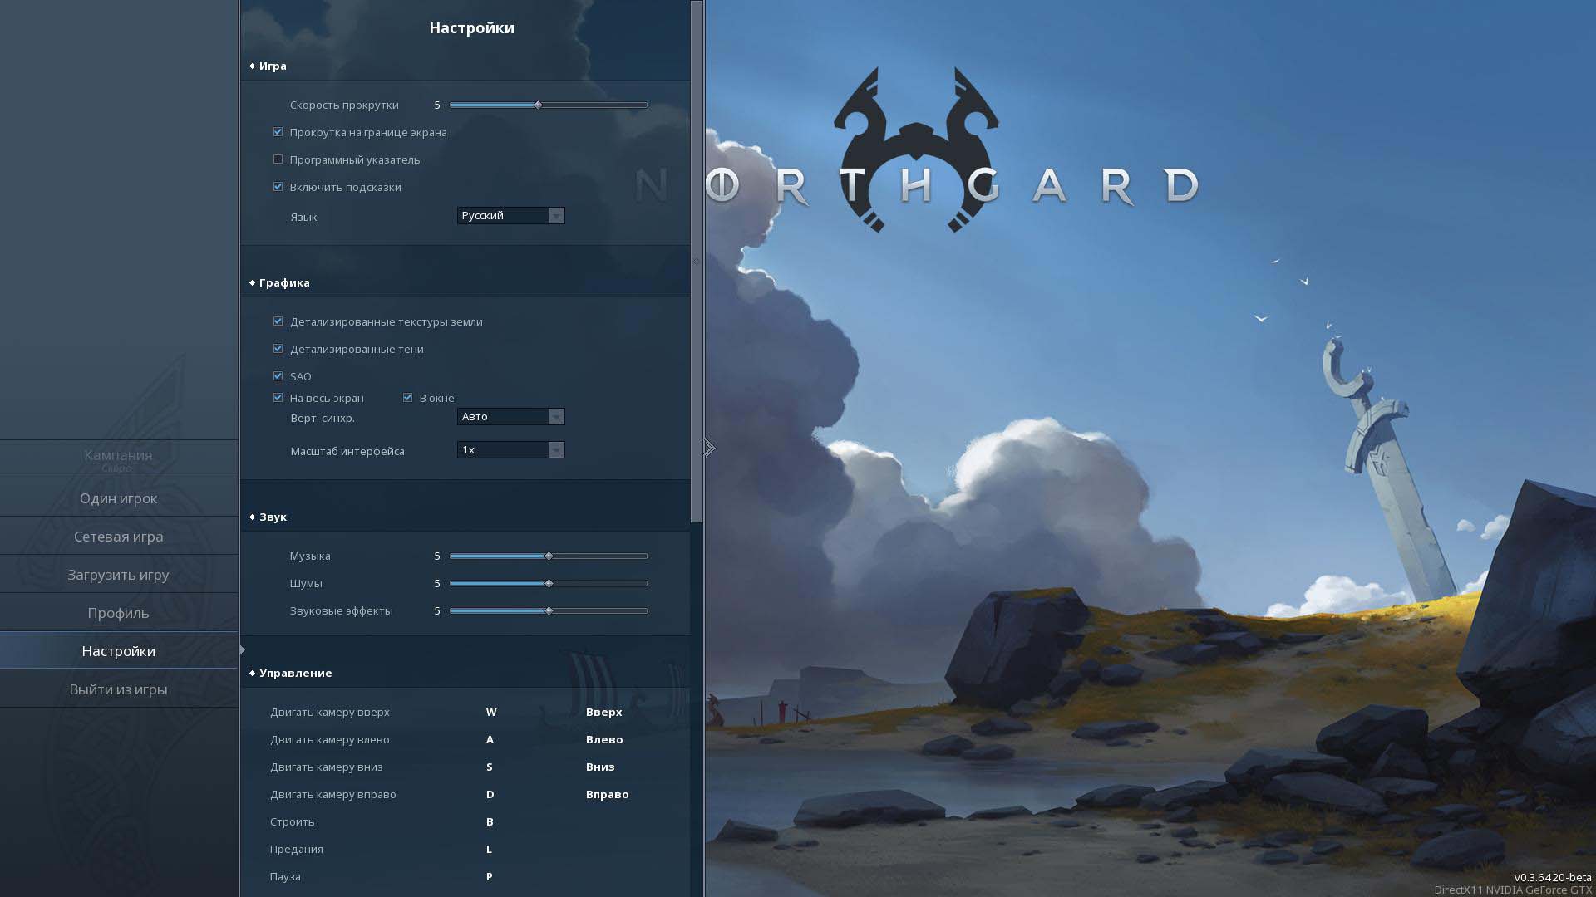Disable the SAO checkbox
This screenshot has height=897, width=1596.
pos(278,376)
